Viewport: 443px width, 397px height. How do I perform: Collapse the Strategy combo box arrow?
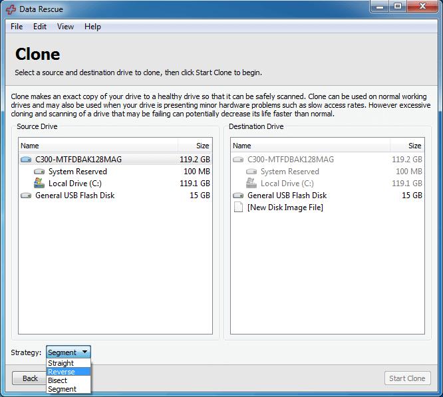coord(84,352)
